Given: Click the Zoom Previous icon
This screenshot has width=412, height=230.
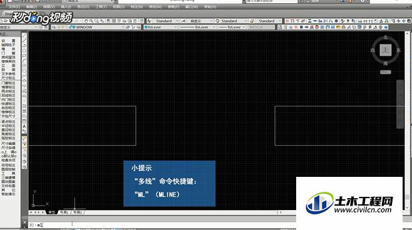Looking at the screenshot, I should click(102, 21).
